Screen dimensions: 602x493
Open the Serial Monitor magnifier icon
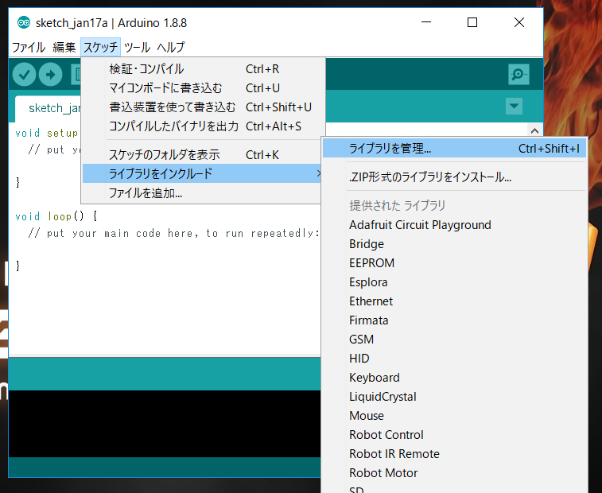(x=518, y=74)
